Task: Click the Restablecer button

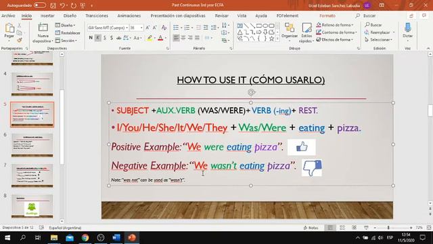Action: (68, 33)
